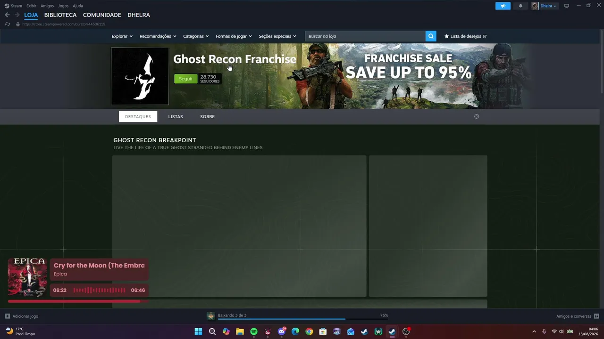604x339 pixels.
Task: Open the clock and date panel
Action: click(588, 331)
